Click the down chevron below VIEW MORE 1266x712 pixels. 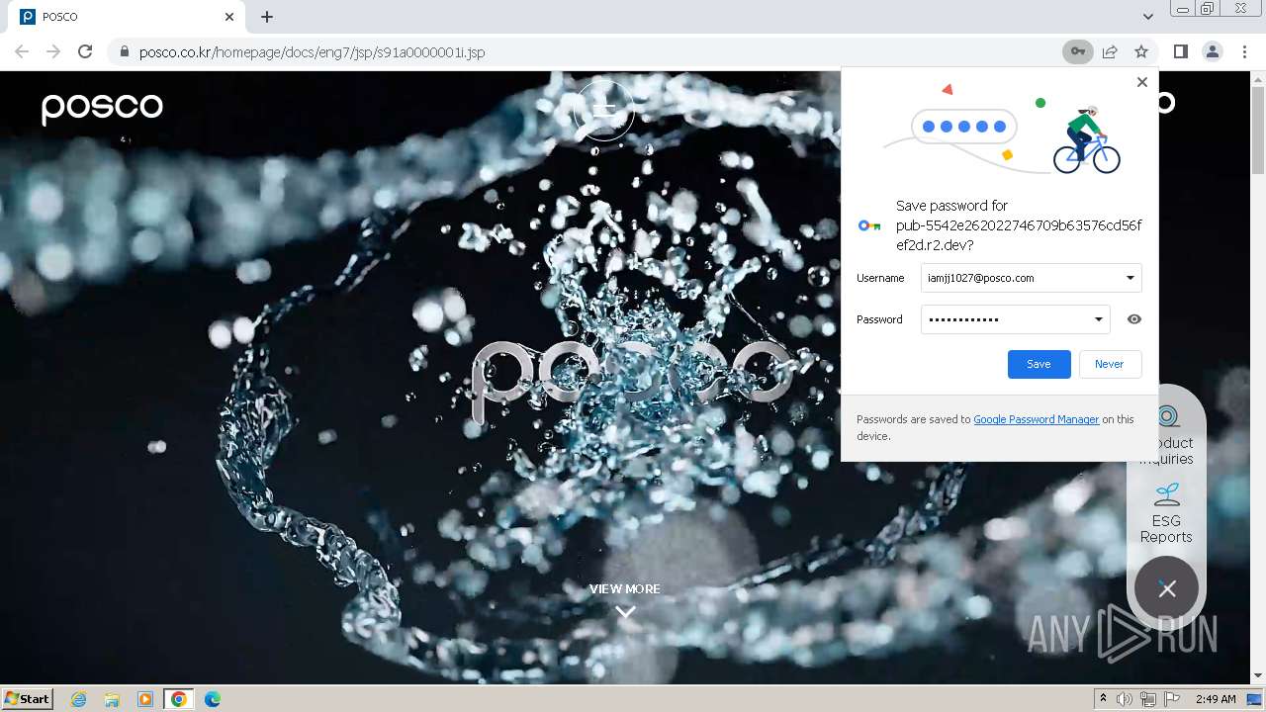625,612
